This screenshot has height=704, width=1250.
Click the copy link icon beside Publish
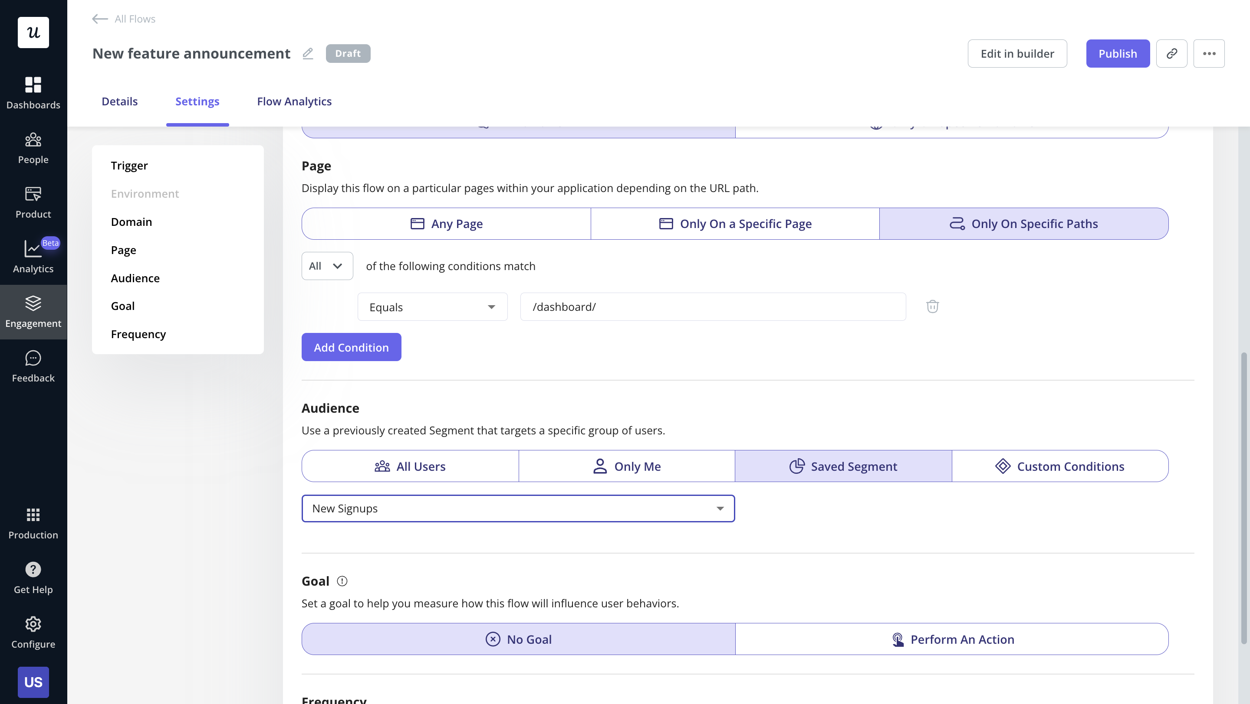tap(1172, 53)
